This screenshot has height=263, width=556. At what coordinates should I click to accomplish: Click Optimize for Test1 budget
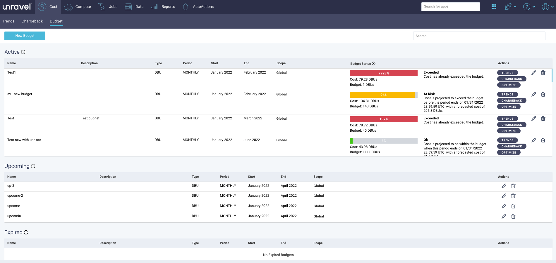click(509, 85)
